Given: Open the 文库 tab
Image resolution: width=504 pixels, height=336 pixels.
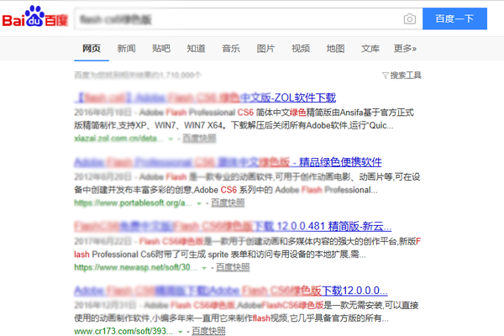Looking at the screenshot, I should point(370,48).
